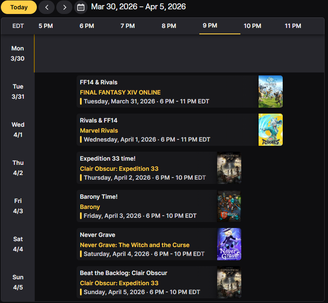Image resolution: width=328 pixels, height=303 pixels.
Task: Click the Never Grave box art thumbnail
Action: (229, 244)
